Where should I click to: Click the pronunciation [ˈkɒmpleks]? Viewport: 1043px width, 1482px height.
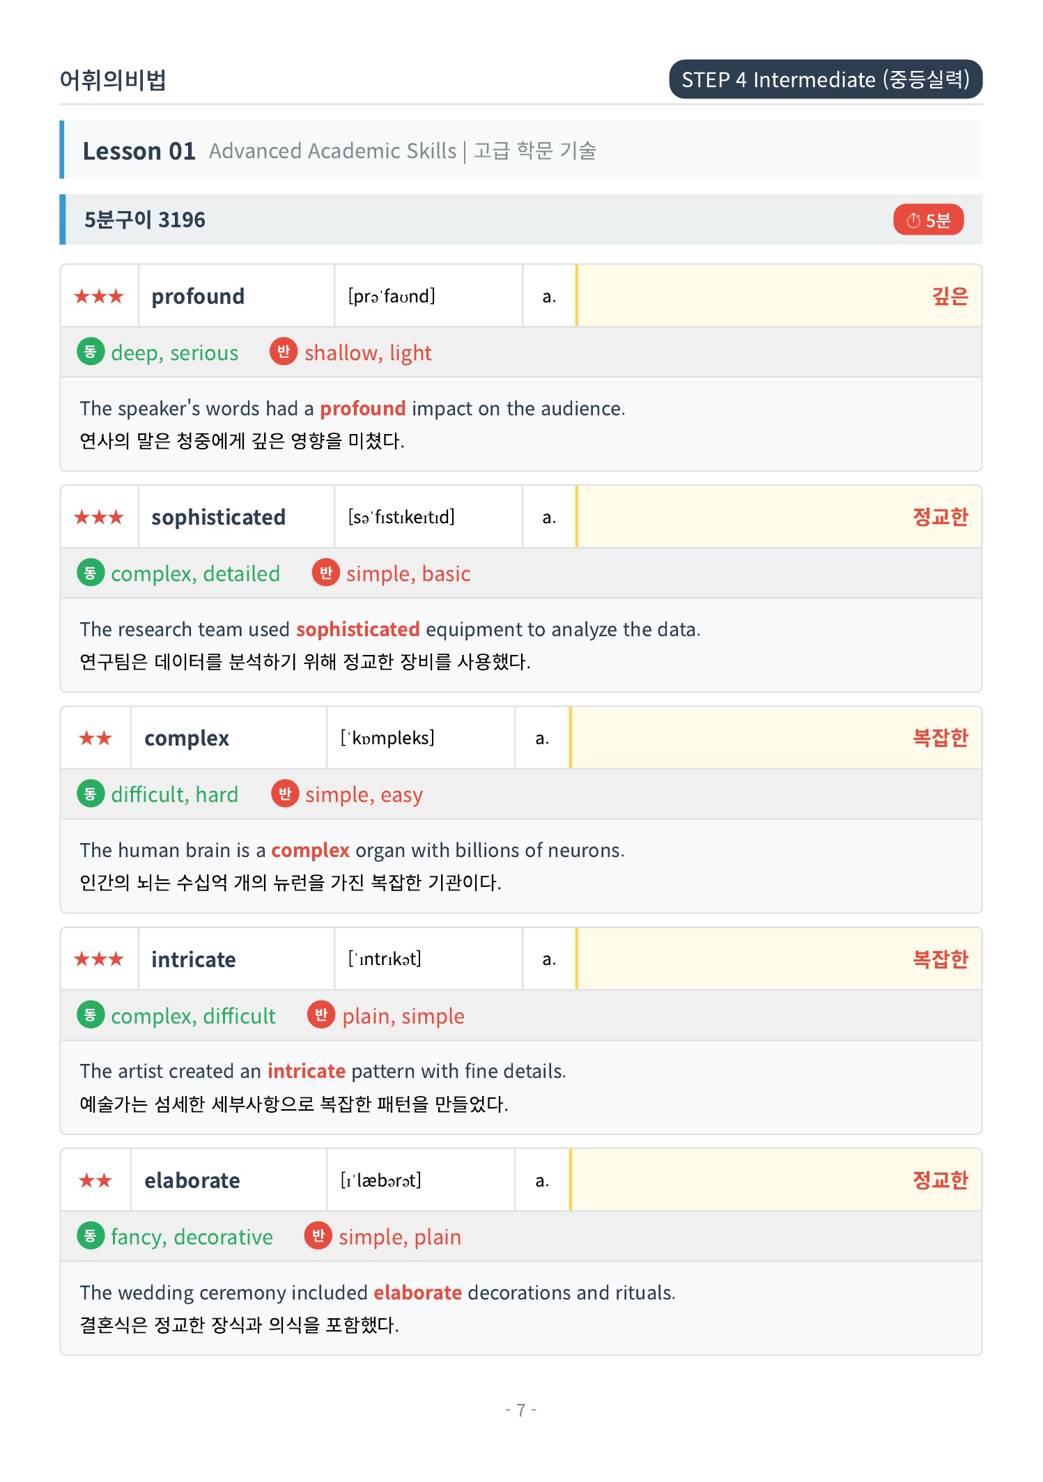point(387,738)
